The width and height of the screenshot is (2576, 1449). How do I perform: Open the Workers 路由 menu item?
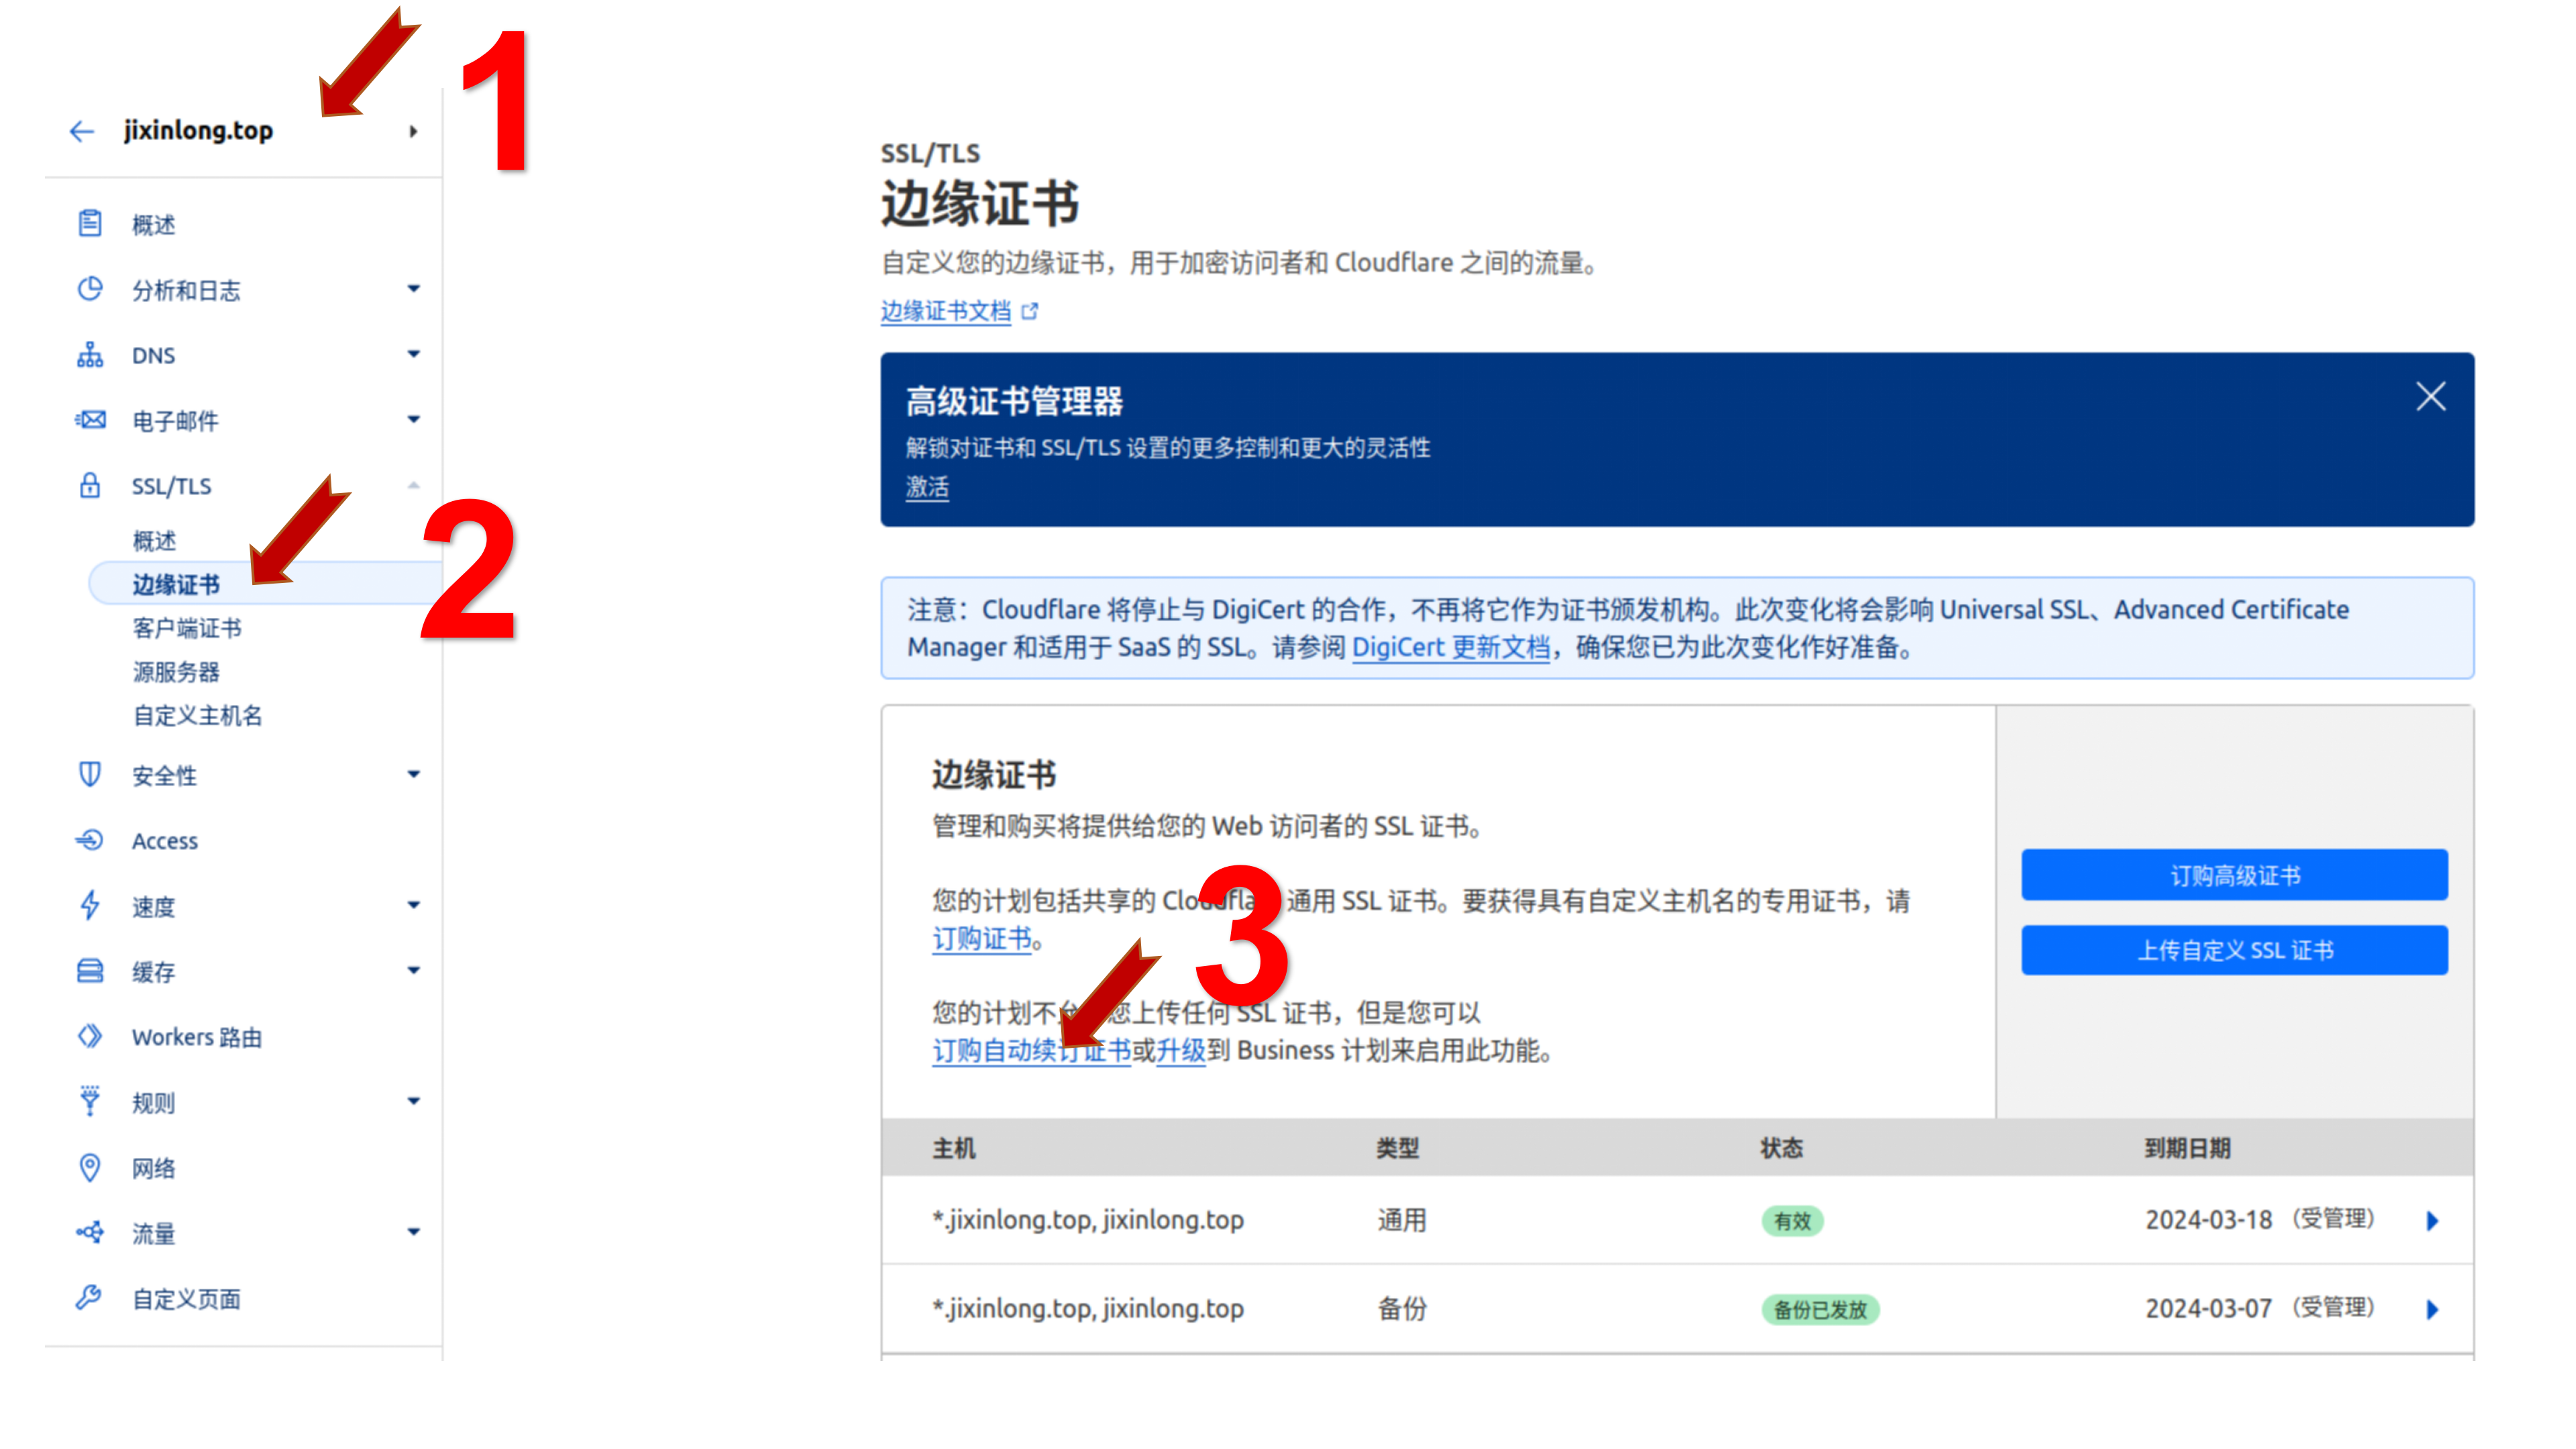coord(197,1037)
